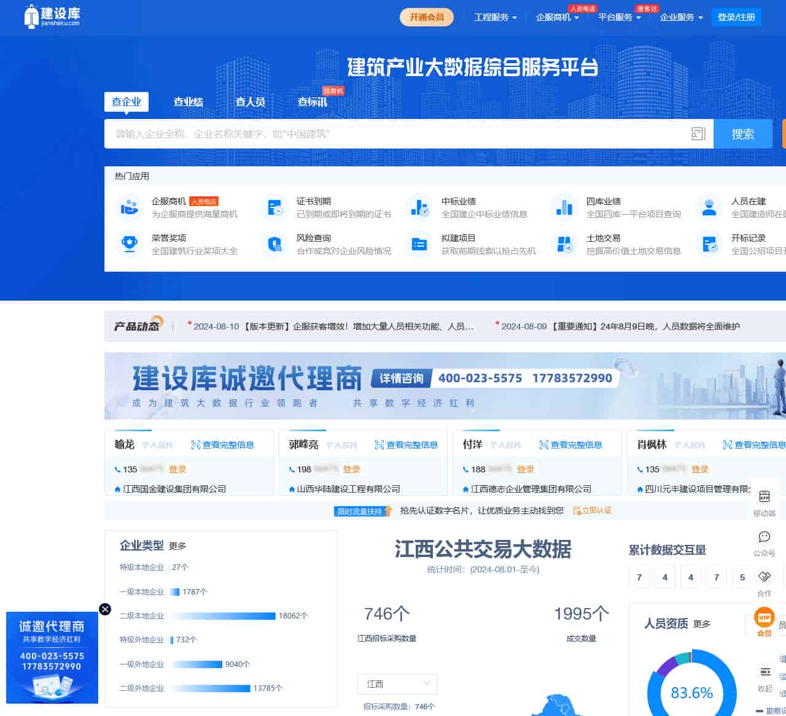Click the 746个 招标采购数量 figure
The width and height of the screenshot is (786, 716).
tap(387, 614)
